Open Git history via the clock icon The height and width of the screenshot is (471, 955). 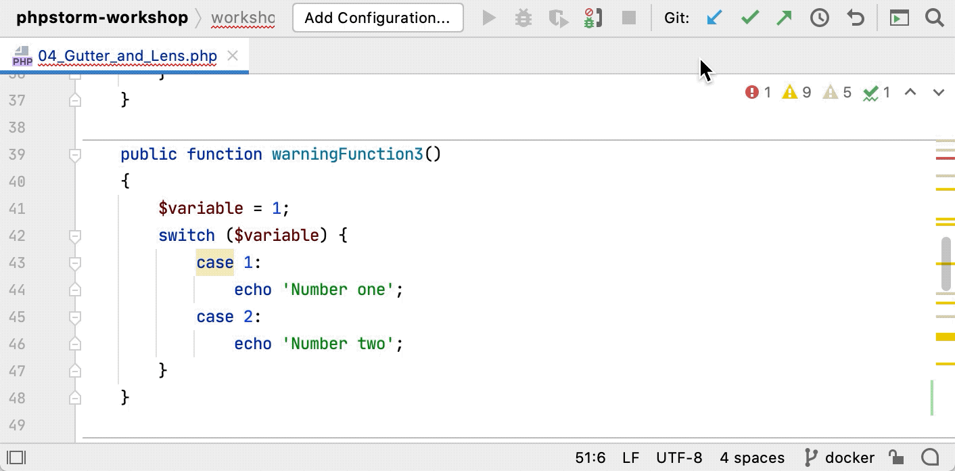[x=819, y=18]
